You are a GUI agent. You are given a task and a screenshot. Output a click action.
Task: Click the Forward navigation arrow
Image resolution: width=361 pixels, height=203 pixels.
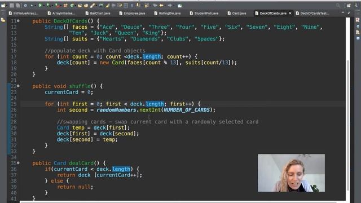170,5
